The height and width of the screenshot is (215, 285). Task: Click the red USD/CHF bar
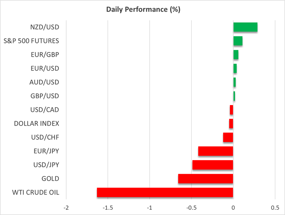pyautogui.click(x=228, y=137)
